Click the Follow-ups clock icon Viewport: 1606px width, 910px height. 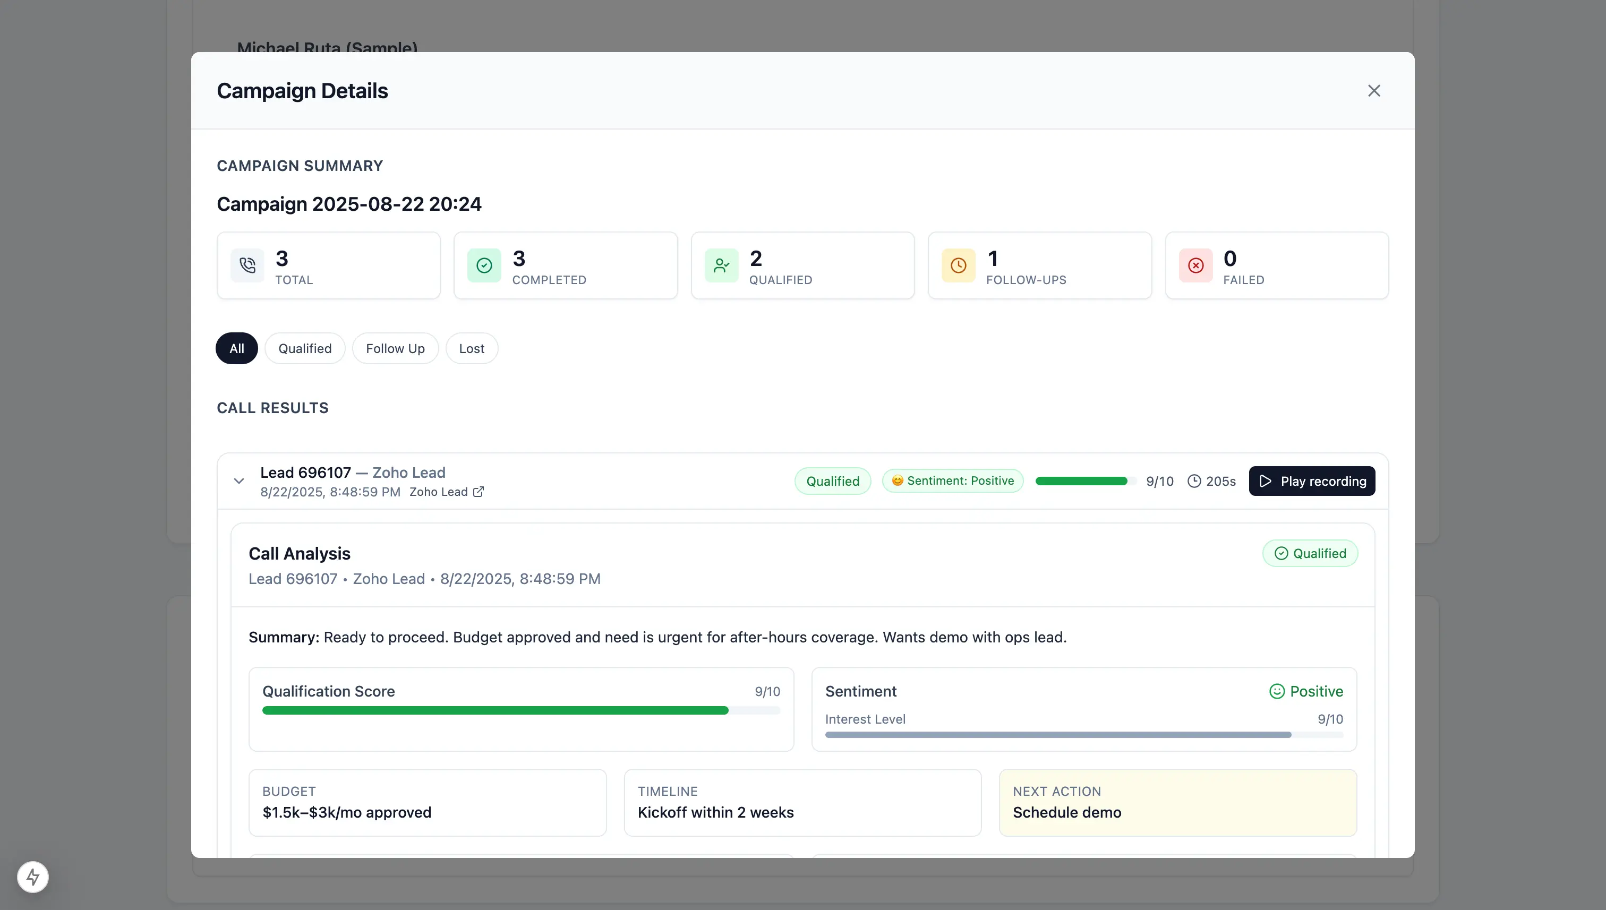[959, 265]
